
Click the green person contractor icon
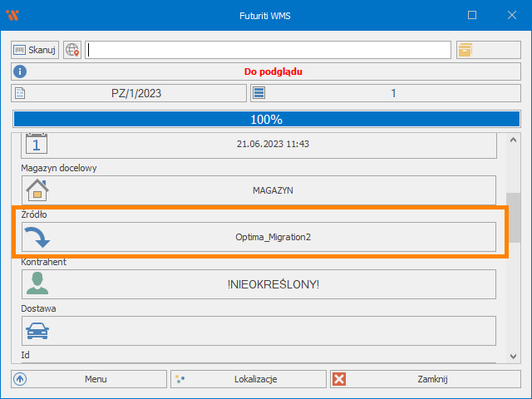tap(37, 283)
